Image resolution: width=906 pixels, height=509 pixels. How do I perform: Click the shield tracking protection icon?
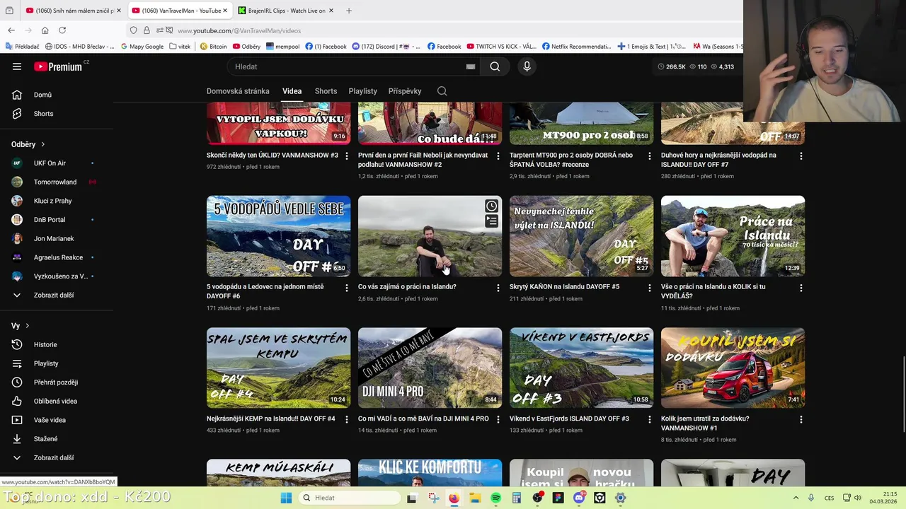(x=133, y=30)
